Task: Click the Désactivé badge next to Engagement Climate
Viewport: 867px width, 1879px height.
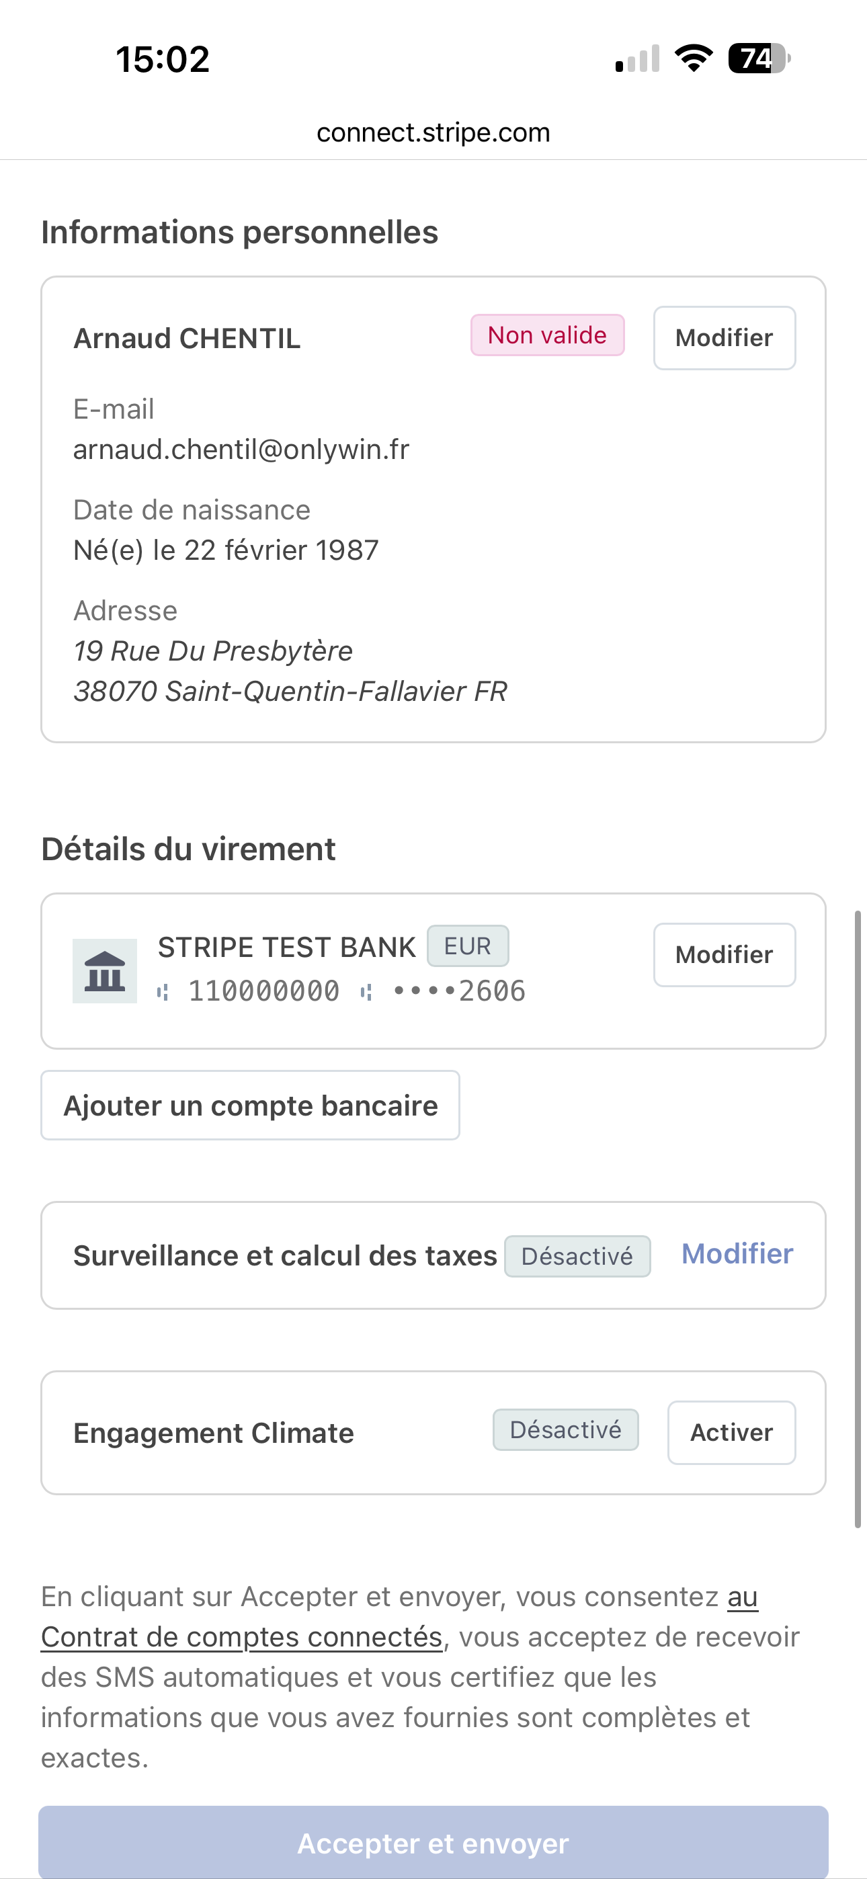Action: (x=566, y=1429)
